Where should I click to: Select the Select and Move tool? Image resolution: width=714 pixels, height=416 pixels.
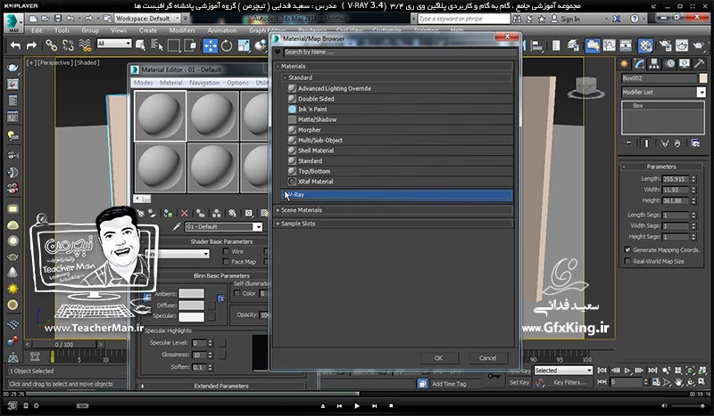pos(210,46)
